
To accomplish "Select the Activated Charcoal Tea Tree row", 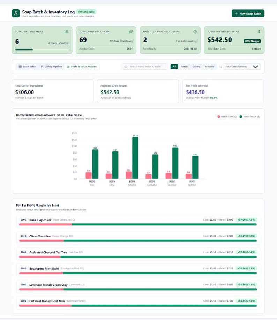I will 138,254.
